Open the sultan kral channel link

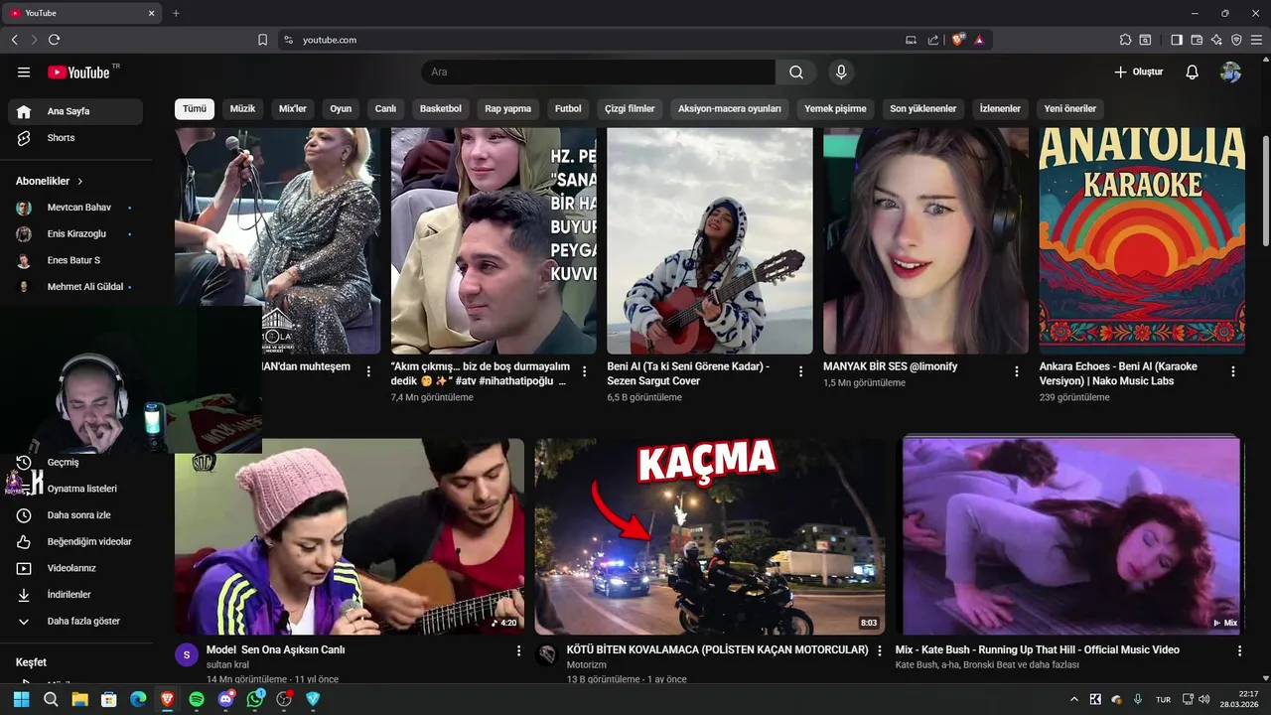click(x=227, y=664)
